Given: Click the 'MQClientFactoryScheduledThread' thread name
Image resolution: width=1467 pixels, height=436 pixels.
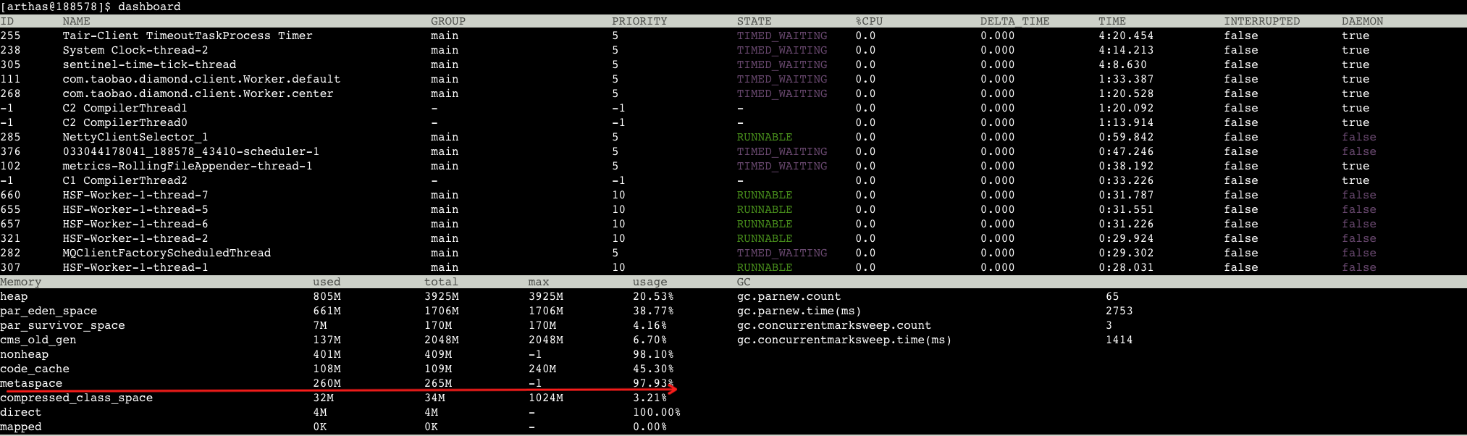Looking at the screenshot, I should (167, 253).
